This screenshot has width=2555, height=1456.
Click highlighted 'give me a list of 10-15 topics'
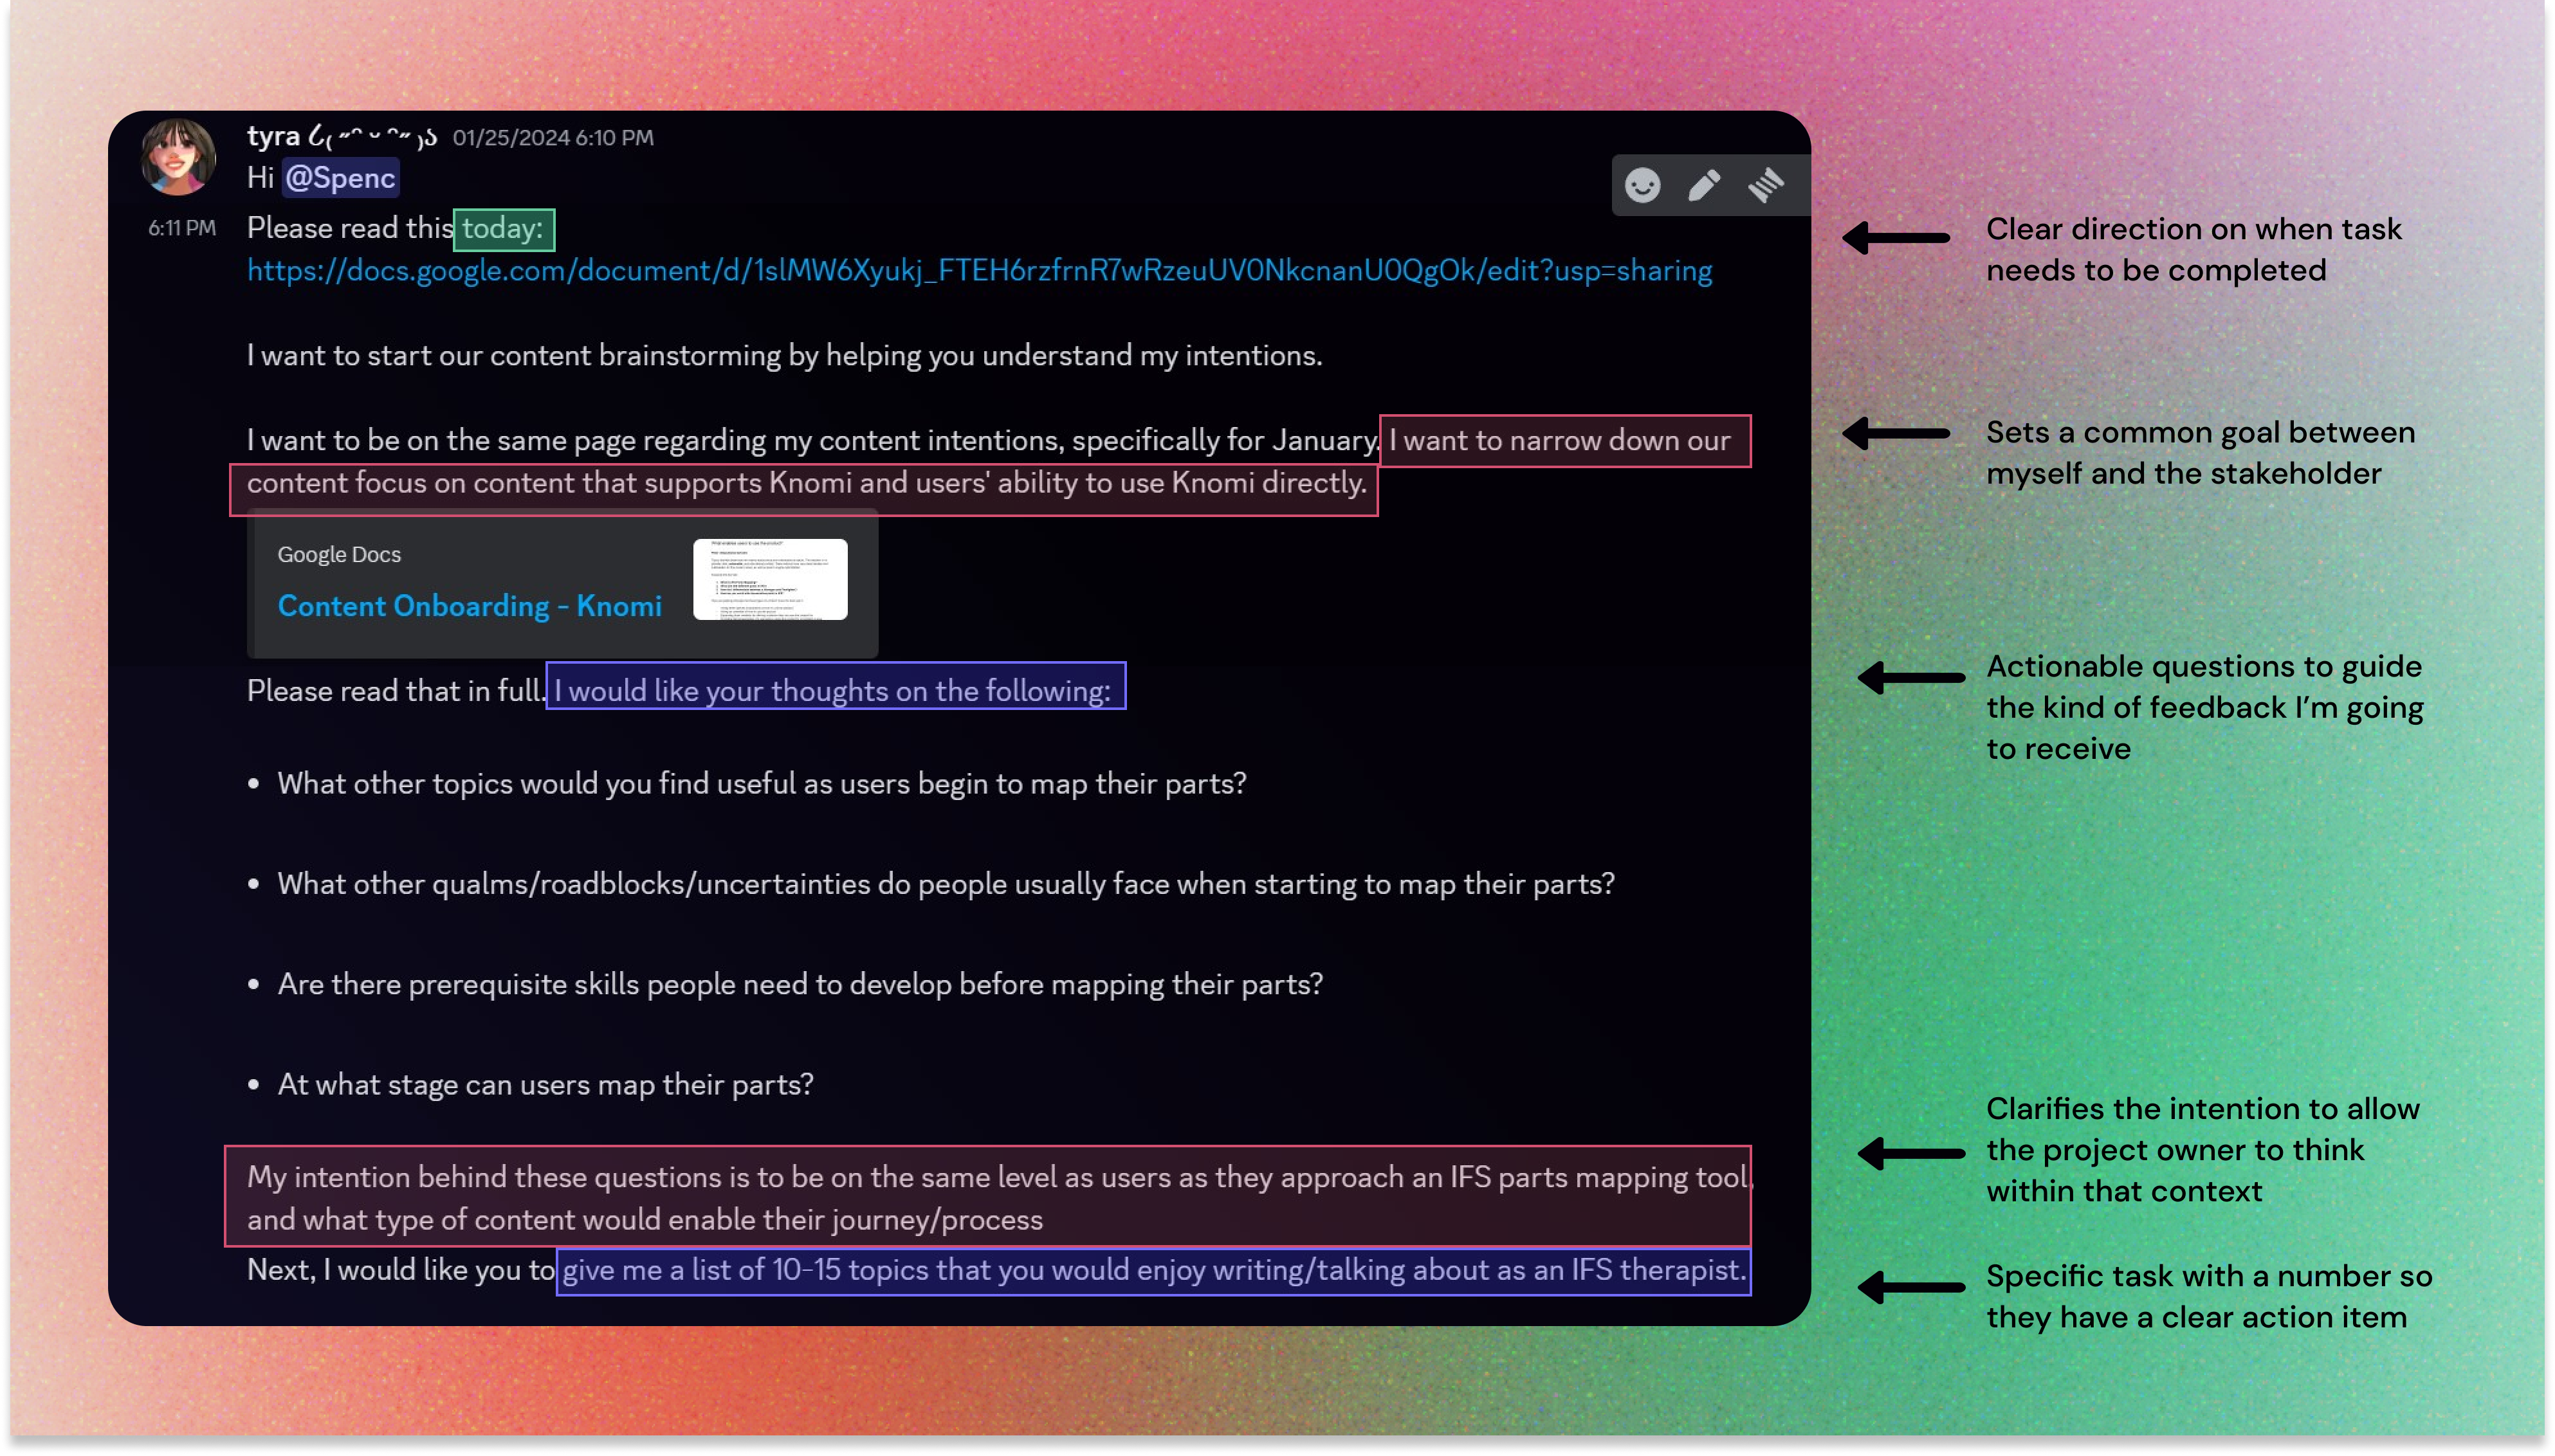[1153, 1270]
